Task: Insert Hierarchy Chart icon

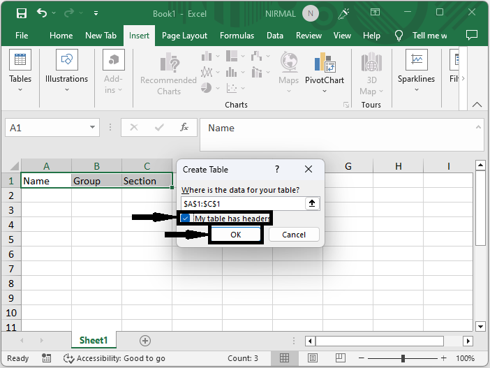Action: click(x=232, y=57)
